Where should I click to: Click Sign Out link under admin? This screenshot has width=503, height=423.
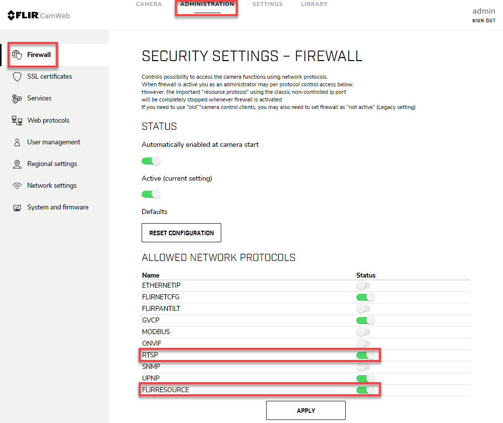[483, 21]
